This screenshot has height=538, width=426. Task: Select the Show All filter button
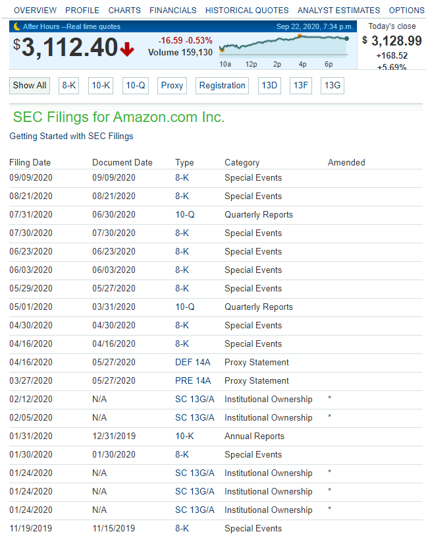coord(30,86)
